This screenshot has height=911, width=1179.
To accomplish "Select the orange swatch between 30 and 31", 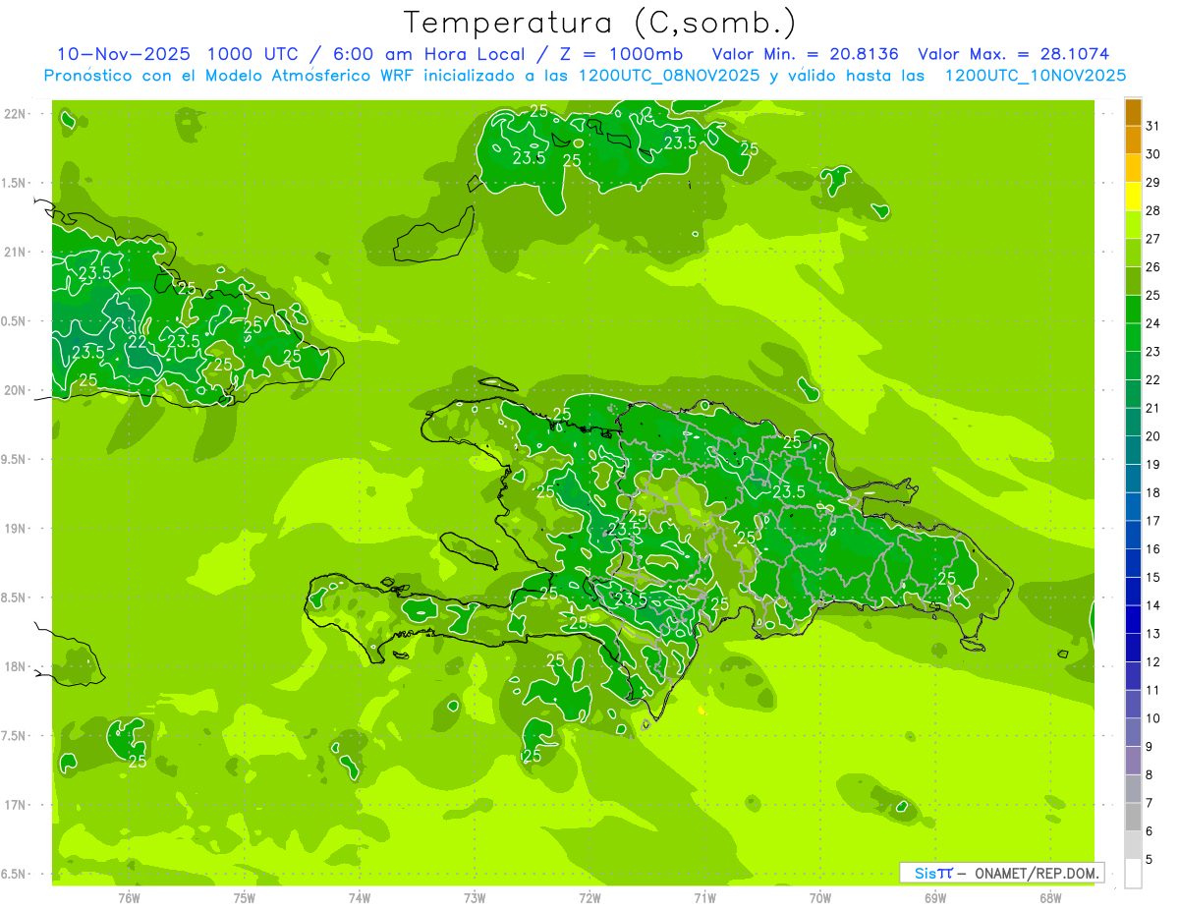I will (1133, 140).
